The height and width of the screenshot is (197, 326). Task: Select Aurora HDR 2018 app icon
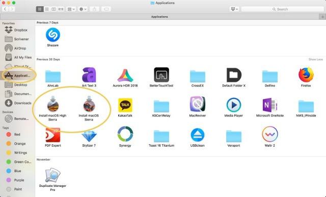click(125, 76)
